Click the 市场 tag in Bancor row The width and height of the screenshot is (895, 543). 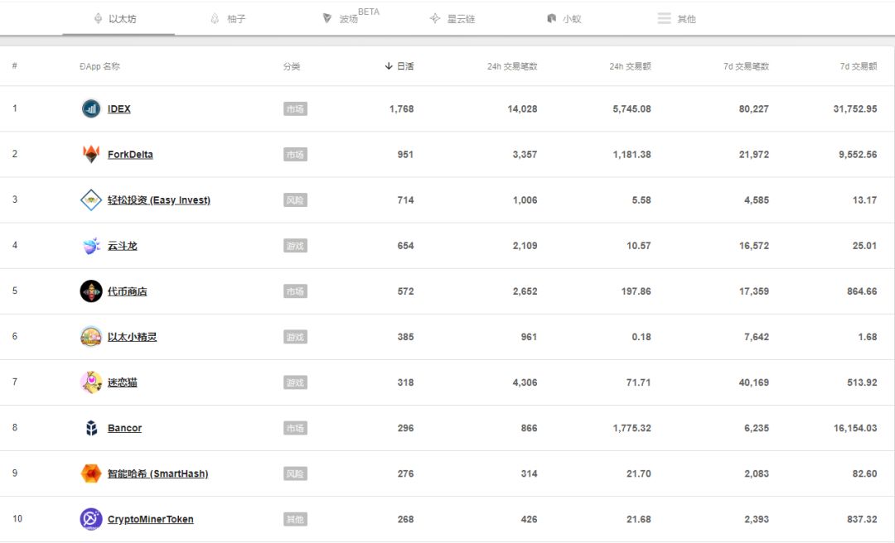[x=295, y=428]
